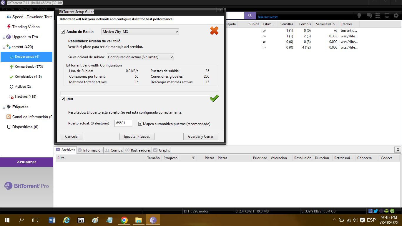Switch to the Archivos tab

click(x=65, y=150)
